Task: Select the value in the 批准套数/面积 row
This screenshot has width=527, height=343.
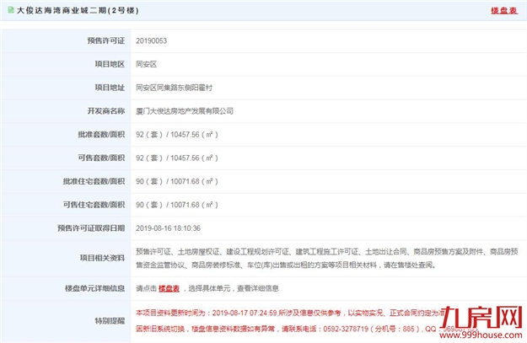Action: [x=177, y=134]
